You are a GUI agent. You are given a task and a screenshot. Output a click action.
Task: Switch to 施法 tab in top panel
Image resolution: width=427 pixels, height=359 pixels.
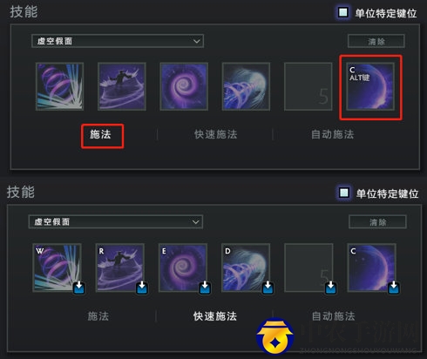100,134
